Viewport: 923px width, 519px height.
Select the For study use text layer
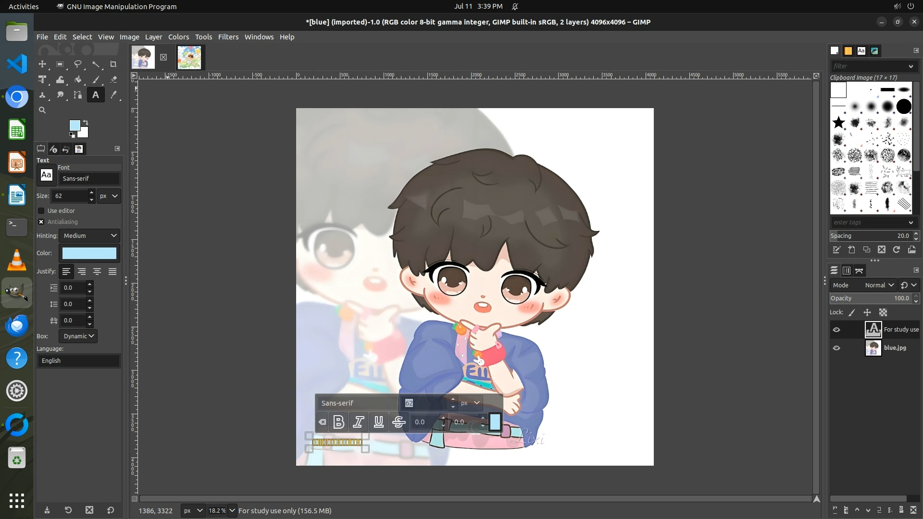point(900,330)
